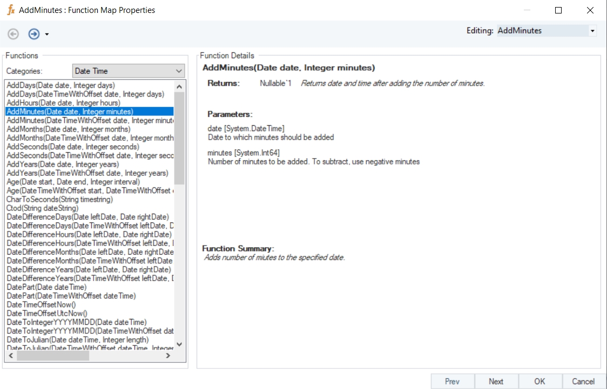Select the CharToSeconds function in list

coord(59,200)
